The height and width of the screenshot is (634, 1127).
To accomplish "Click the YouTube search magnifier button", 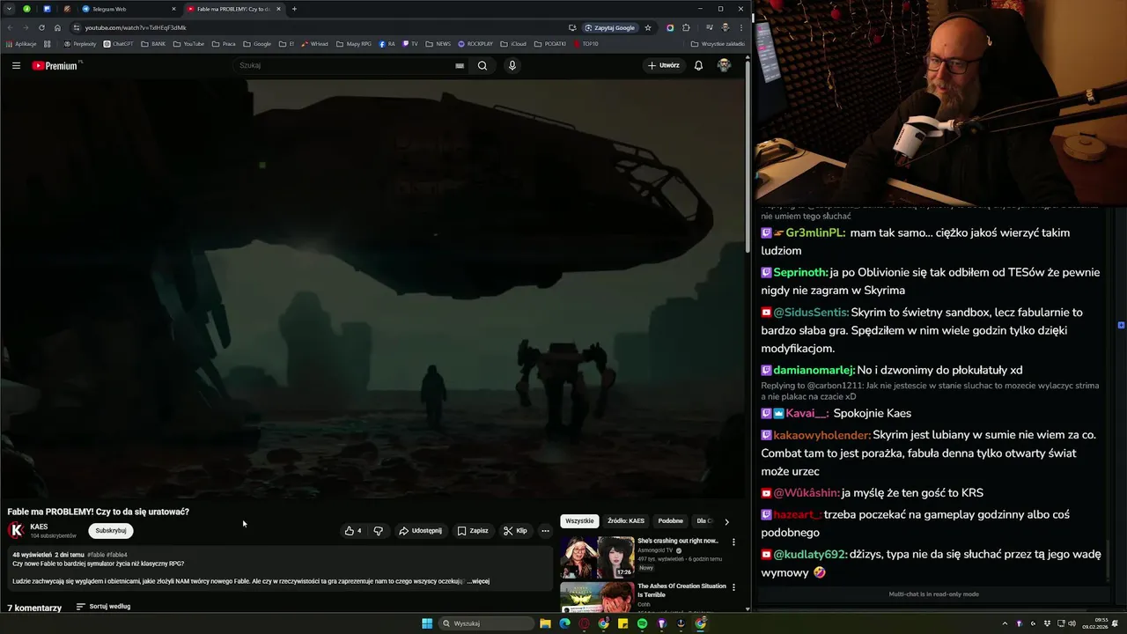I will (x=482, y=65).
